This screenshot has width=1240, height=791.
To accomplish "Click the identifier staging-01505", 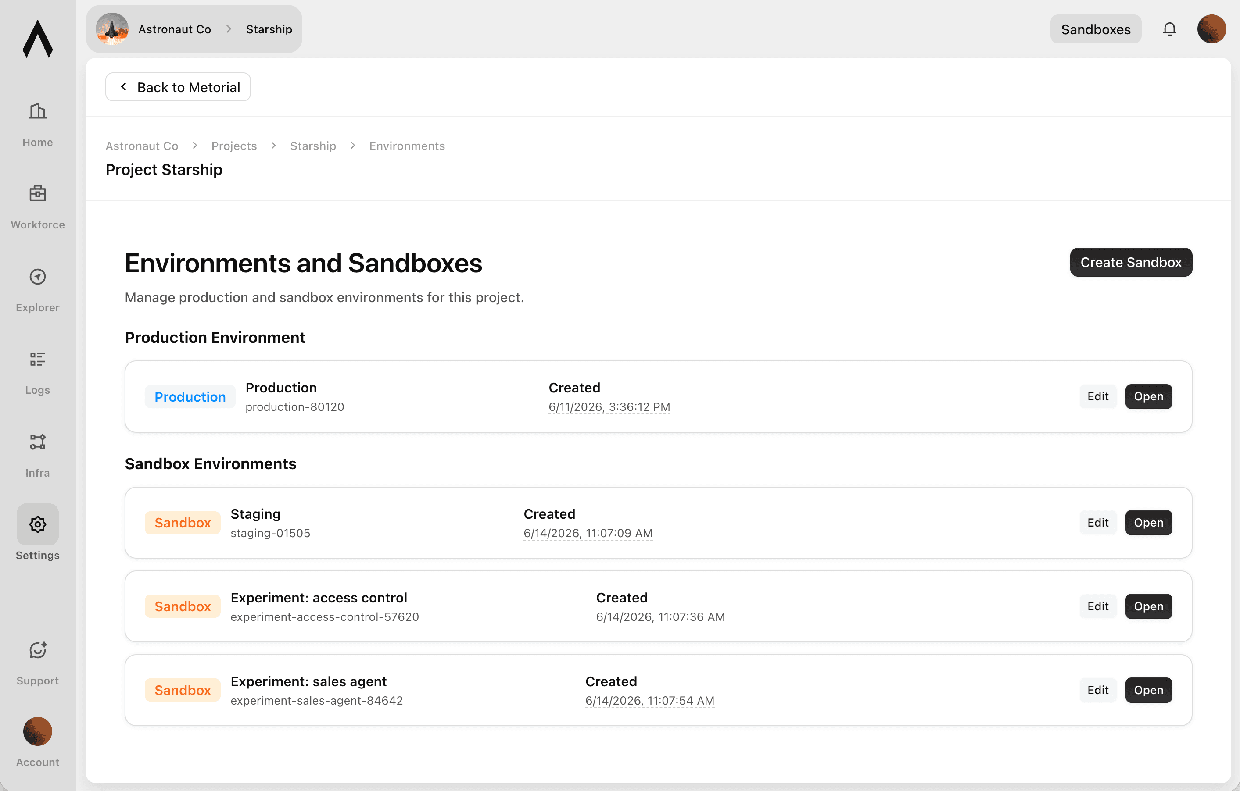I will [270, 533].
